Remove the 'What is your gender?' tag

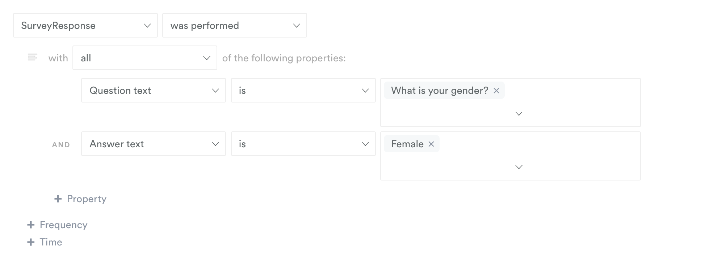(x=496, y=91)
